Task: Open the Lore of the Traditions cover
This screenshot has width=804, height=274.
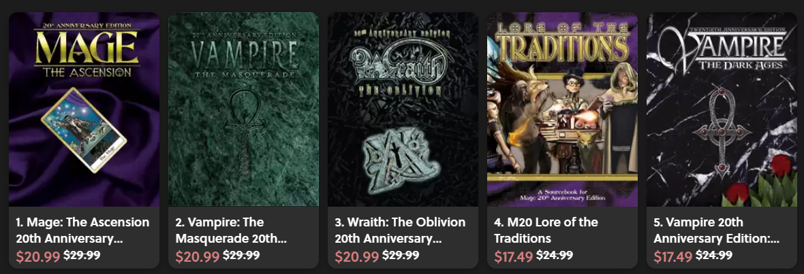Action: (563, 109)
